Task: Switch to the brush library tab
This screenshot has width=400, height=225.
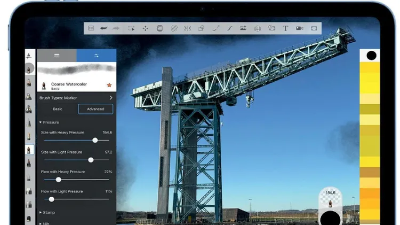Action: 57,55
